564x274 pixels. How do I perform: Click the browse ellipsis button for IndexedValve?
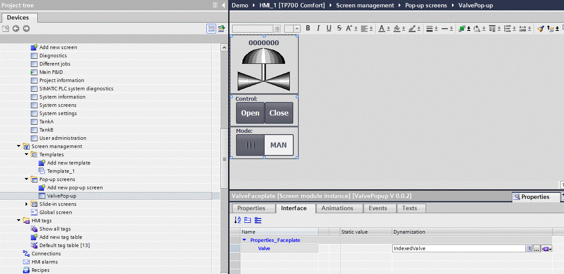pyautogui.click(x=537, y=248)
